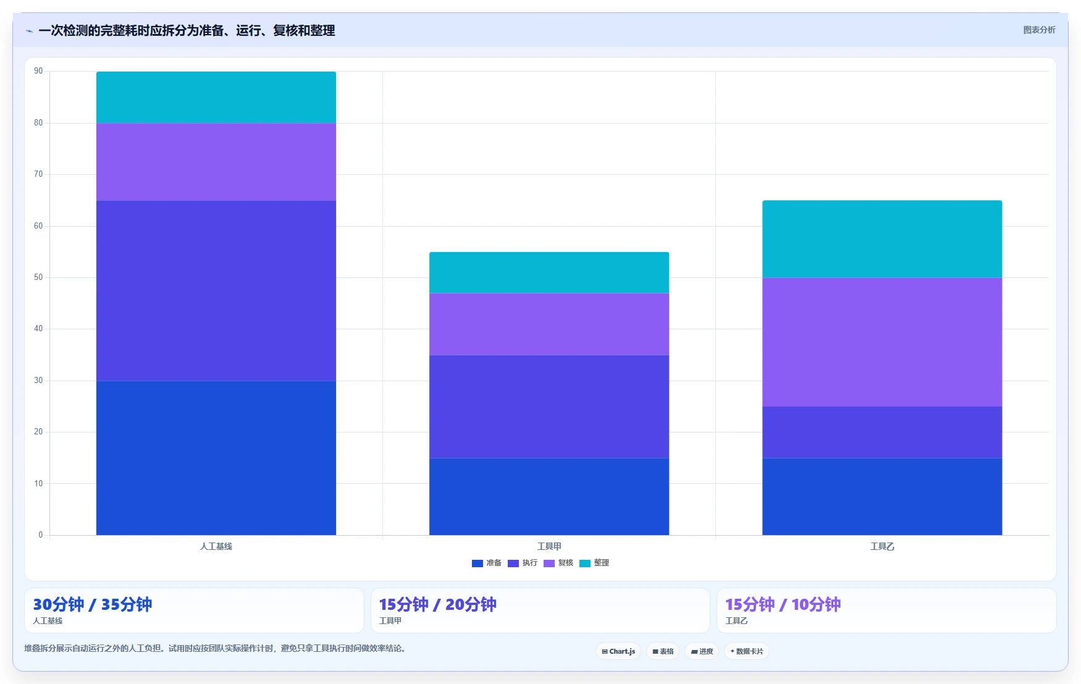Select the header title about 准备、运行、复核和整理

tap(187, 30)
